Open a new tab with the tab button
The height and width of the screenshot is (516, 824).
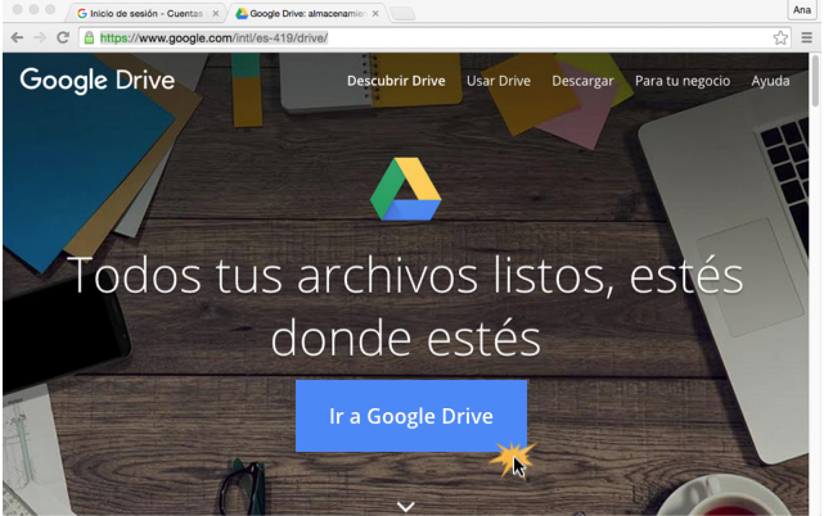(403, 14)
